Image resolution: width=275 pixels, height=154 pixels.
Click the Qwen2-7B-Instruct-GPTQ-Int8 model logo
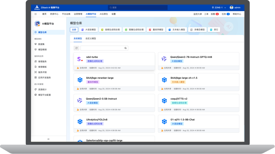click(164, 59)
